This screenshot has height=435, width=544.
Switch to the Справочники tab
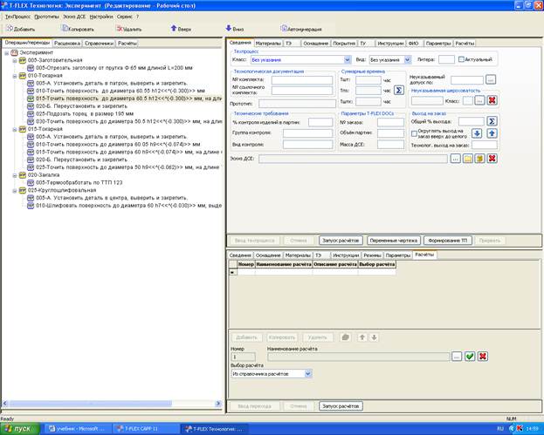(x=100, y=42)
